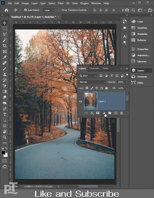Open the Swatches panel
This screenshot has height=198, width=154.
[x=141, y=28]
